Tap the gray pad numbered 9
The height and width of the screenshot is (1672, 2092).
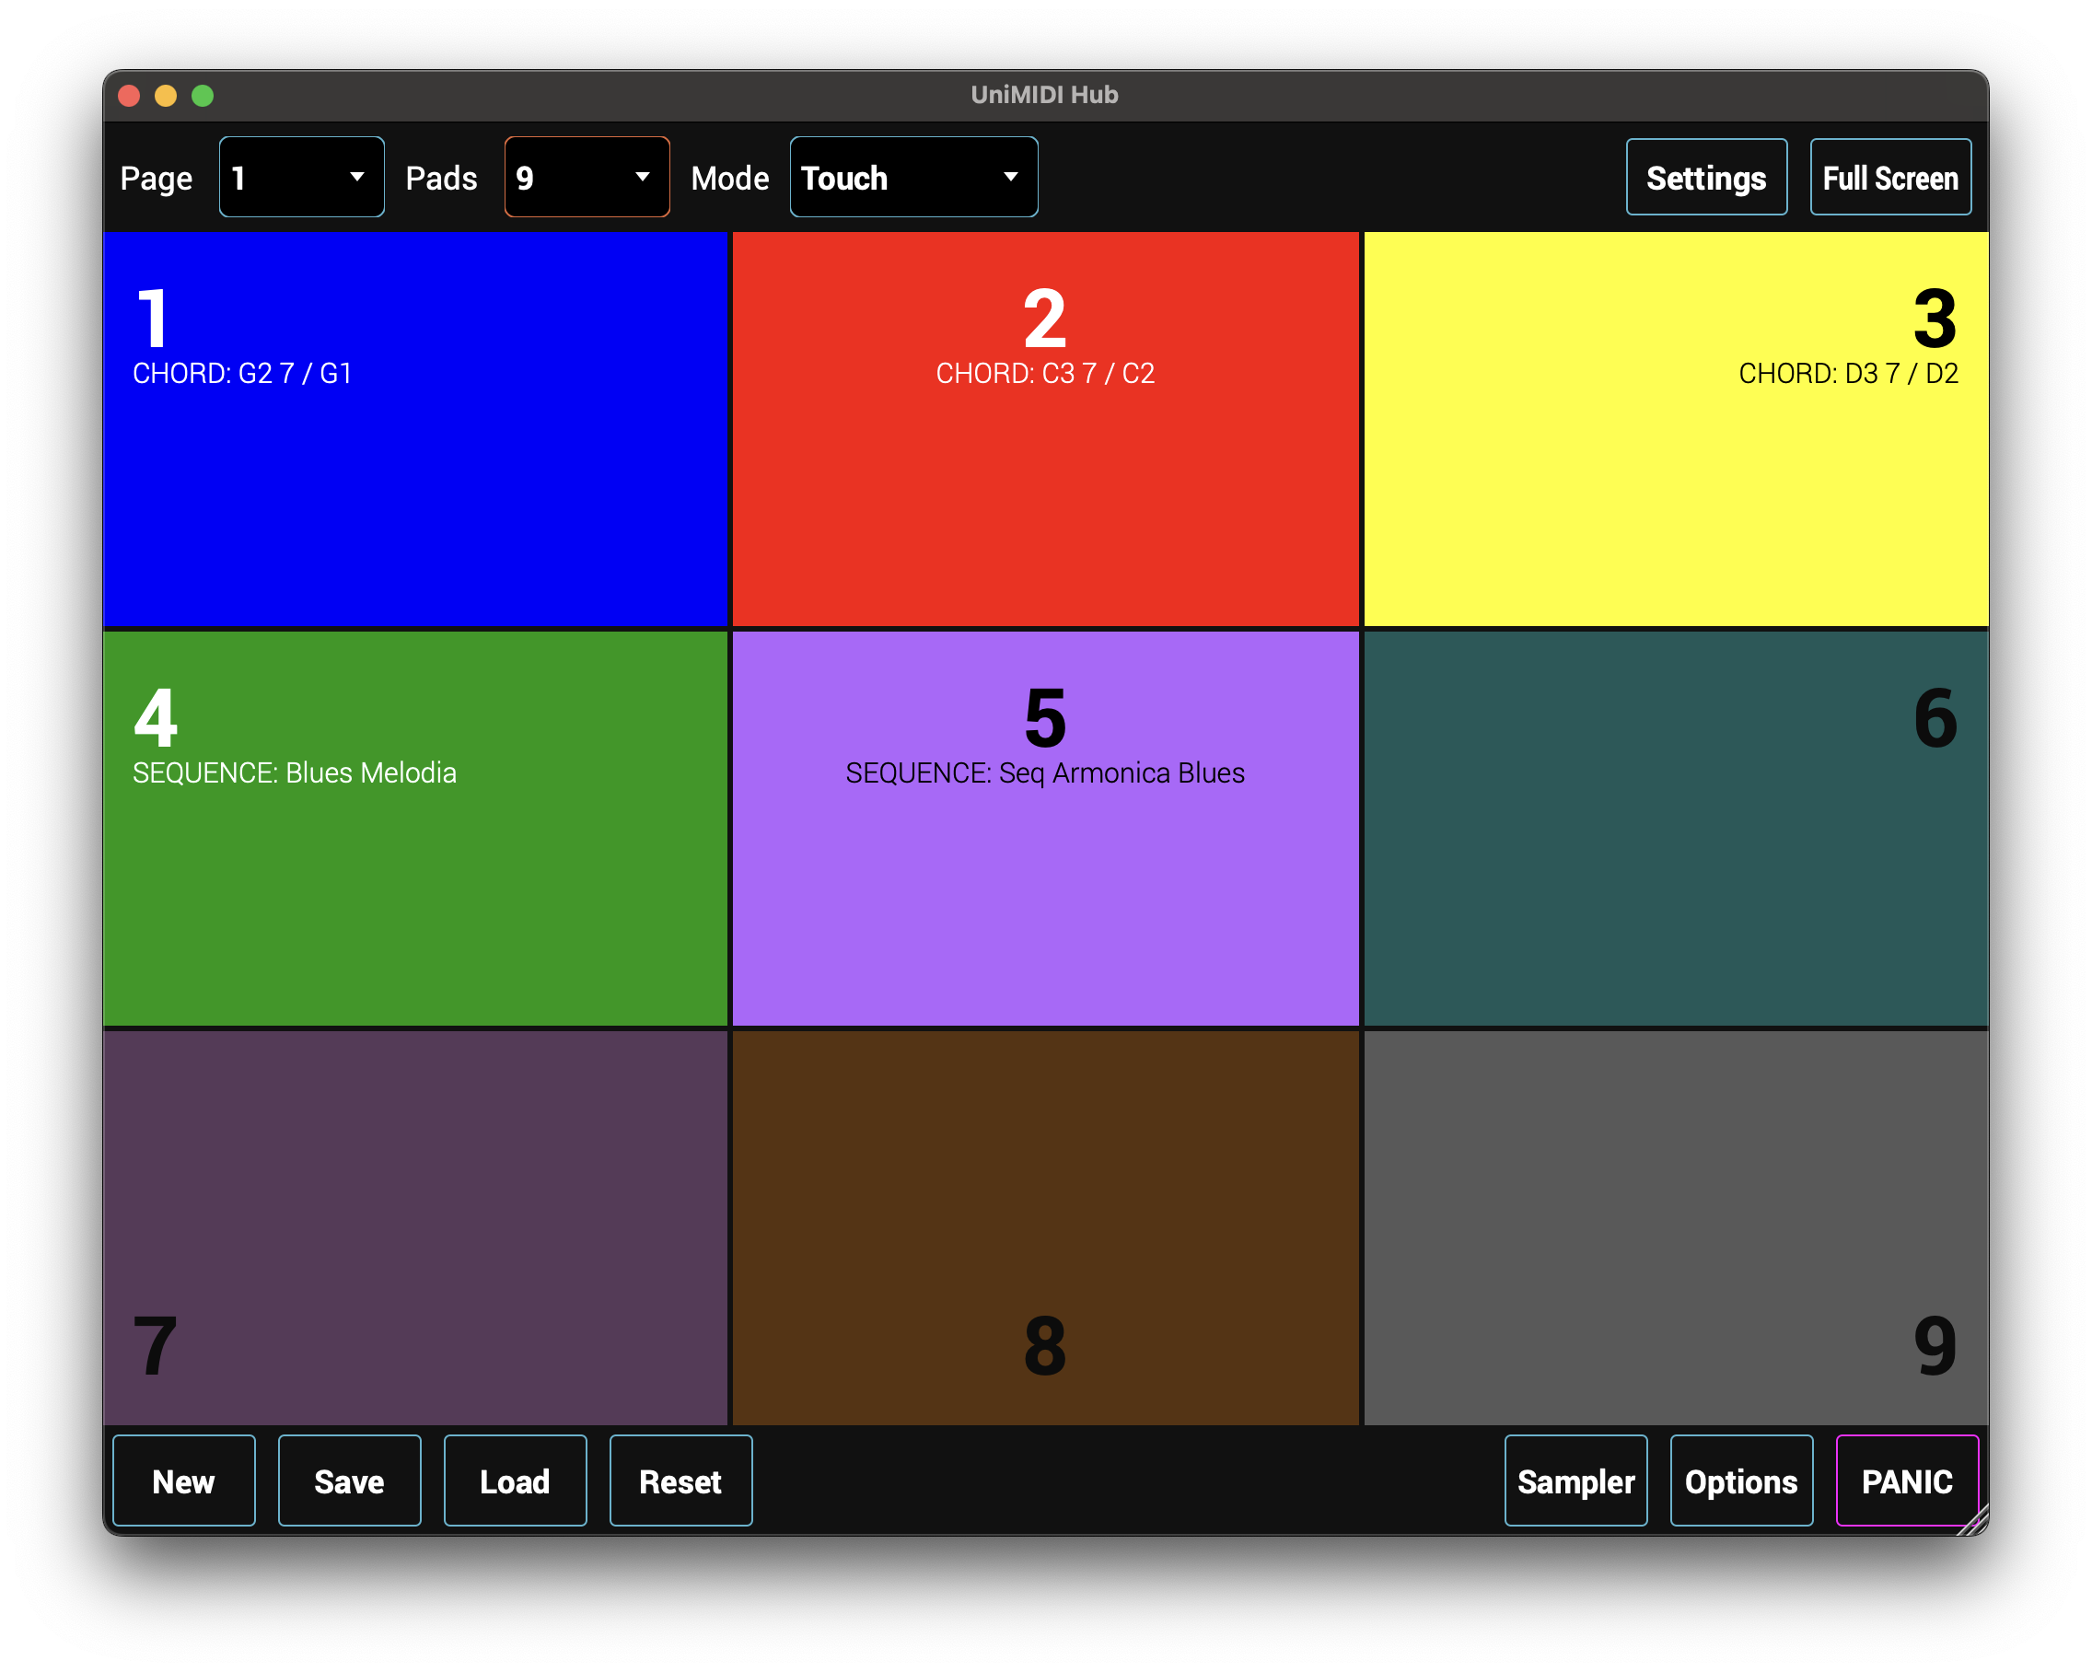click(x=1674, y=1227)
